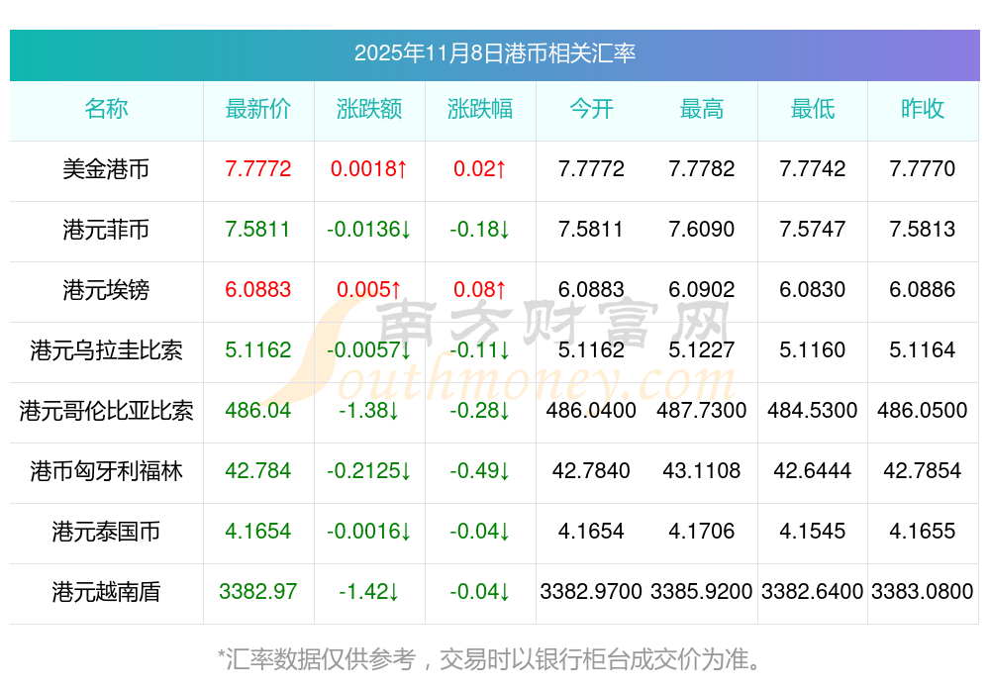Screen dimensions: 990x690
Task: Select previous close 486.0500
Action: coord(923,411)
